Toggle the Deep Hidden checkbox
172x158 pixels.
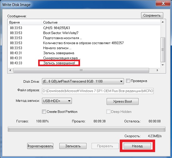108,112
